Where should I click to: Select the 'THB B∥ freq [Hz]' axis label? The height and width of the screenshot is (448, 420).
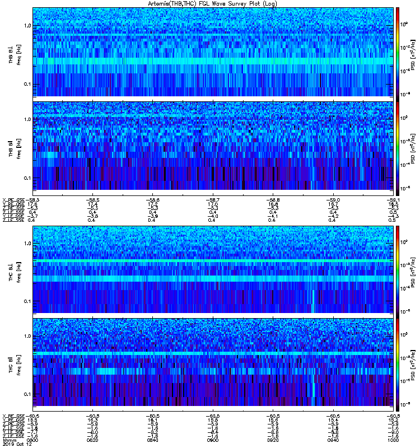15,148
